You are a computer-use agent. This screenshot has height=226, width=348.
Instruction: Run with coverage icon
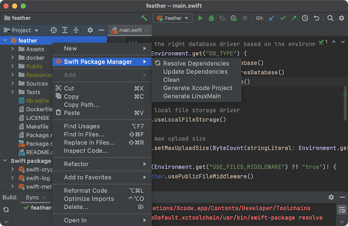click(222, 18)
